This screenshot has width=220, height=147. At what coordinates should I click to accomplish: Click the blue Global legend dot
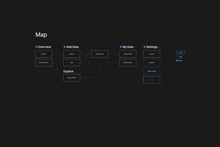click(x=177, y=60)
